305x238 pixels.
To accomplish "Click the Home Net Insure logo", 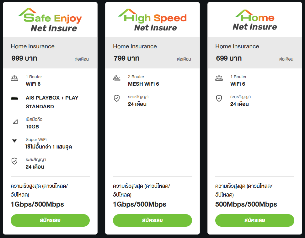I will click(255, 21).
